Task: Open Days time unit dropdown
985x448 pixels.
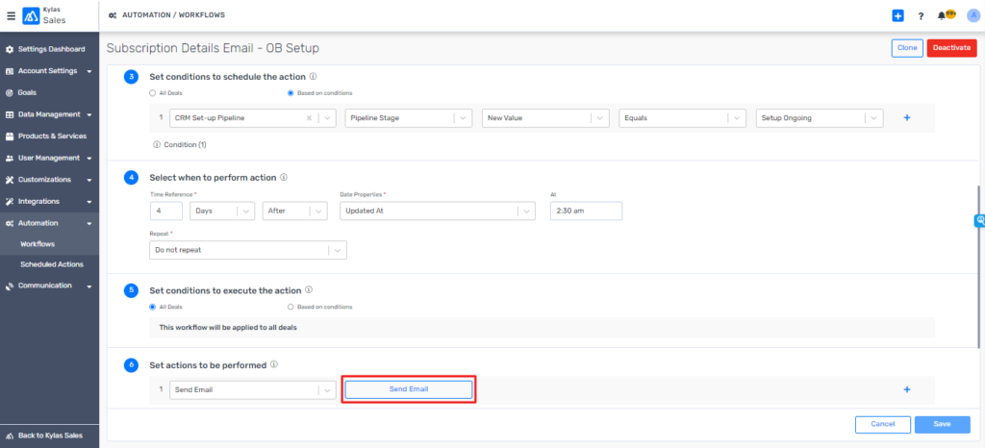Action: point(222,211)
